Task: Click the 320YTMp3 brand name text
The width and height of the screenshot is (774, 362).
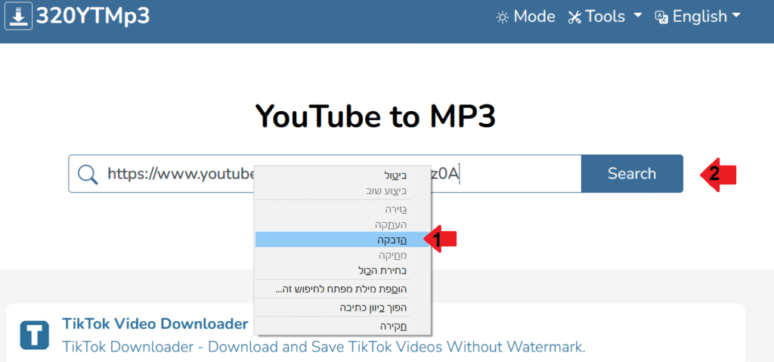Action: [x=93, y=16]
